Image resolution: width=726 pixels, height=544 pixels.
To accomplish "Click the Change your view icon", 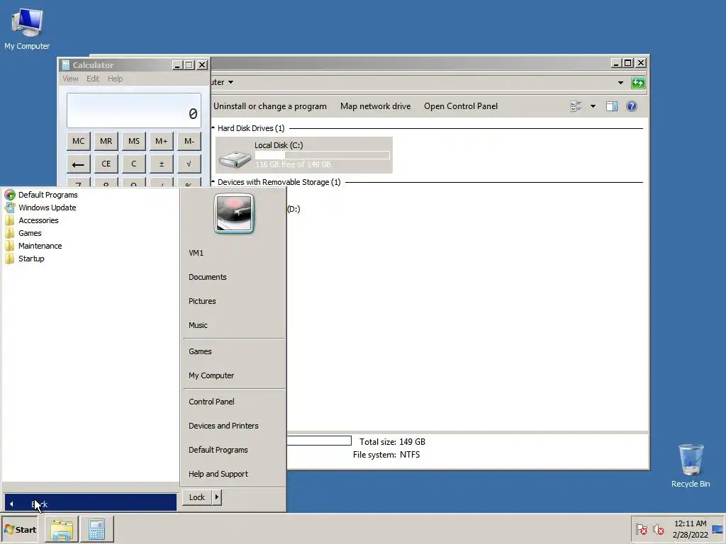I will [576, 106].
